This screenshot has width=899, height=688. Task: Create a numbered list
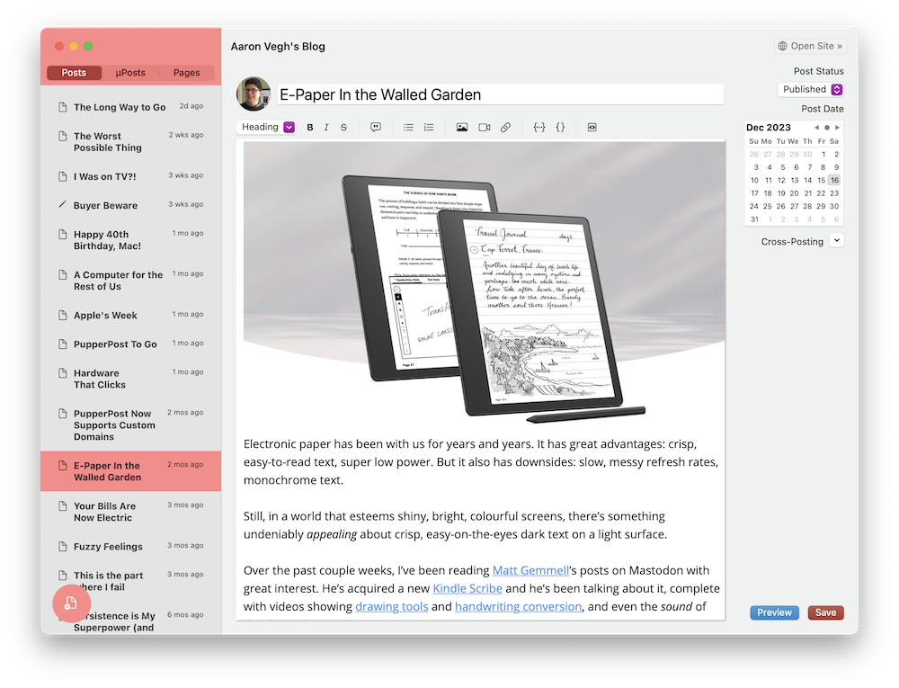429,127
